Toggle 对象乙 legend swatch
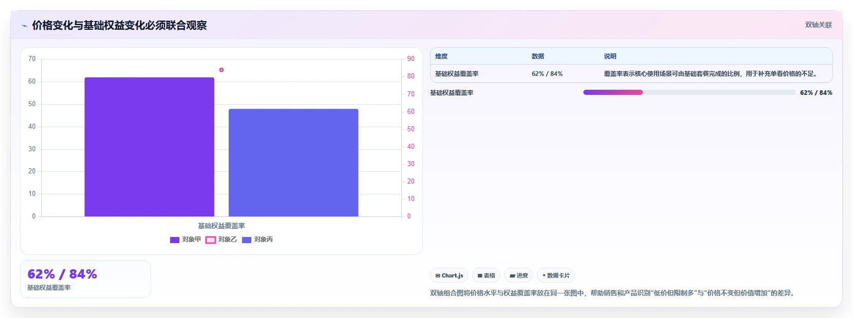 coord(211,240)
